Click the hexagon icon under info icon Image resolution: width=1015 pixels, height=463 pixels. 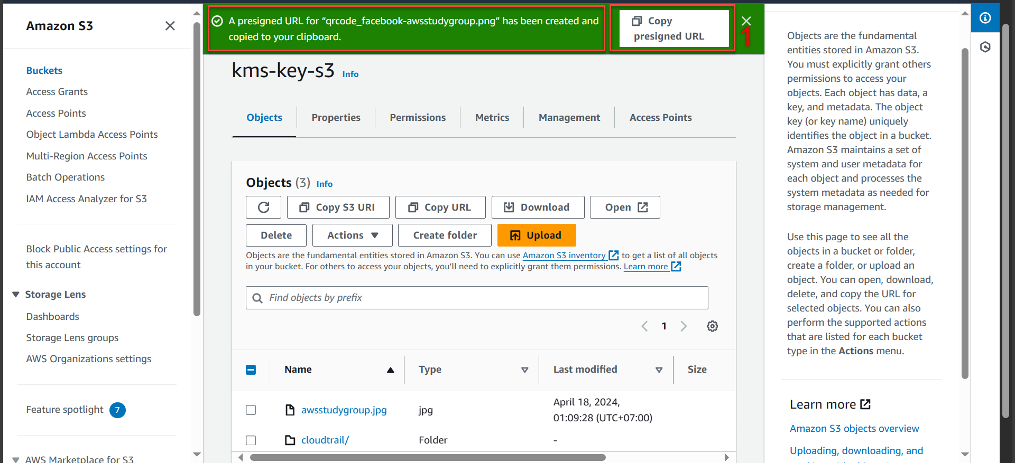[x=985, y=47]
